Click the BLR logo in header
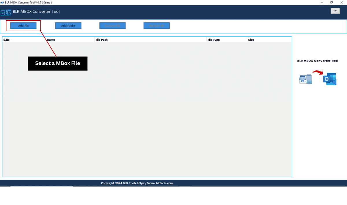 (6, 12)
